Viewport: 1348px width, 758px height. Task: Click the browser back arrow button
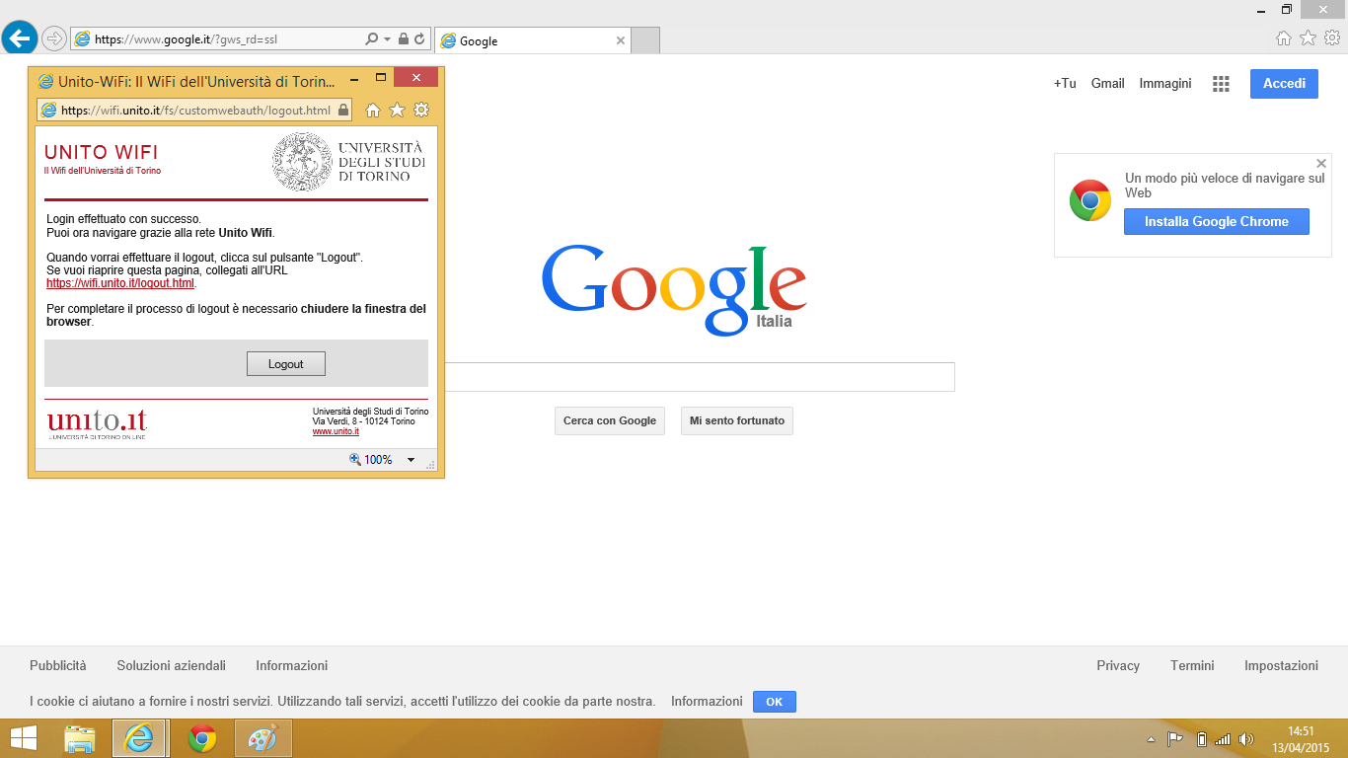click(19, 38)
